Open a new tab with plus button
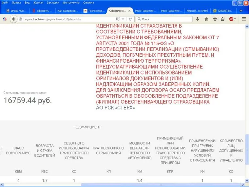This screenshot has height=187, width=249. (241, 10)
